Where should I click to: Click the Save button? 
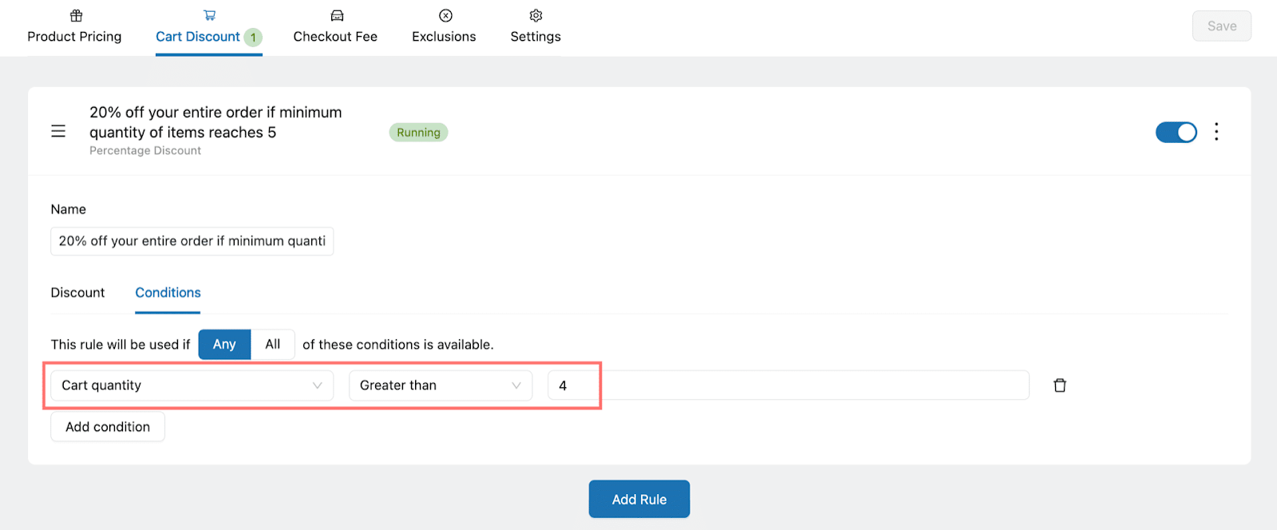click(1222, 26)
